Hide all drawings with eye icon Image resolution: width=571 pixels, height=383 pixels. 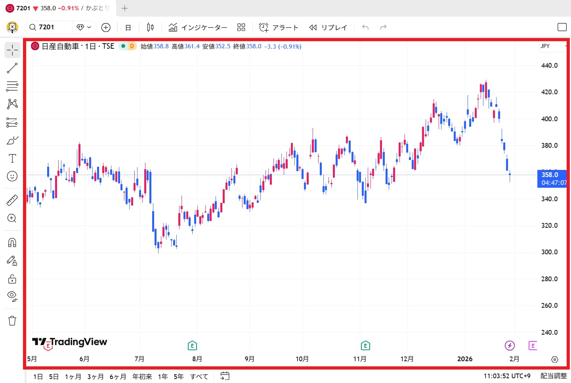click(x=12, y=296)
